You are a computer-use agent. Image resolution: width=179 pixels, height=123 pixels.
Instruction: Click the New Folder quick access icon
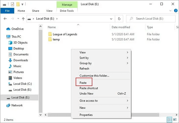pos(18,4)
